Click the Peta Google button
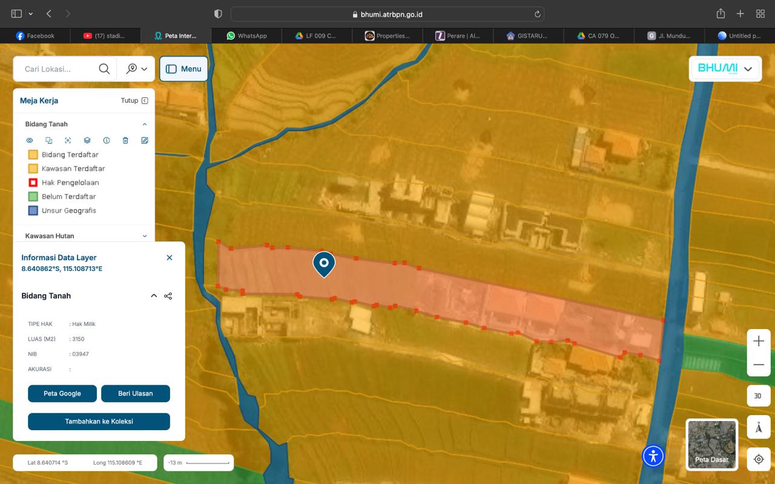The height and width of the screenshot is (484, 775). tap(62, 393)
